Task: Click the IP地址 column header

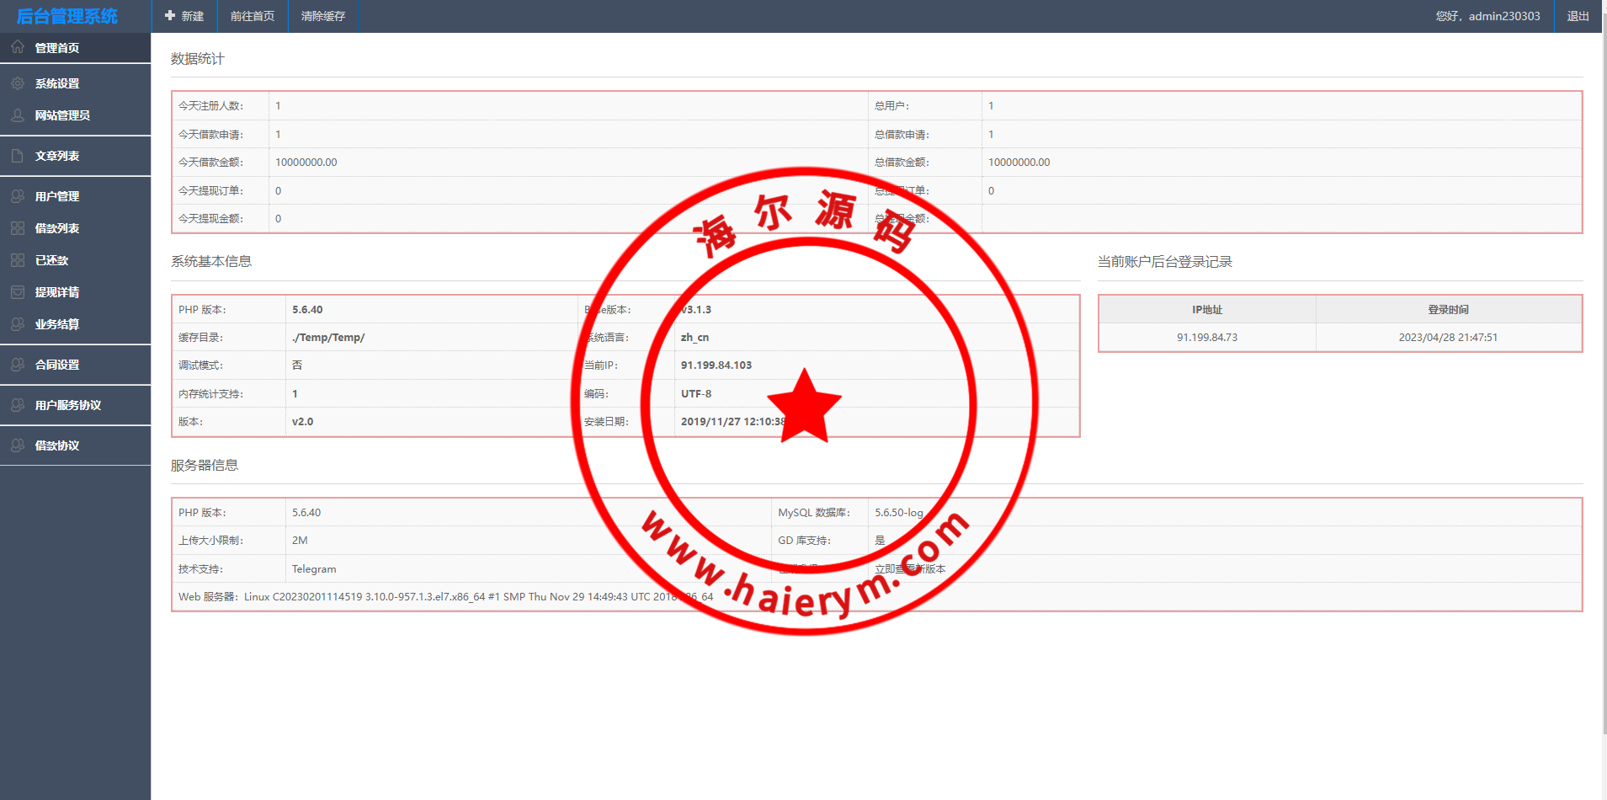Action: [1206, 310]
